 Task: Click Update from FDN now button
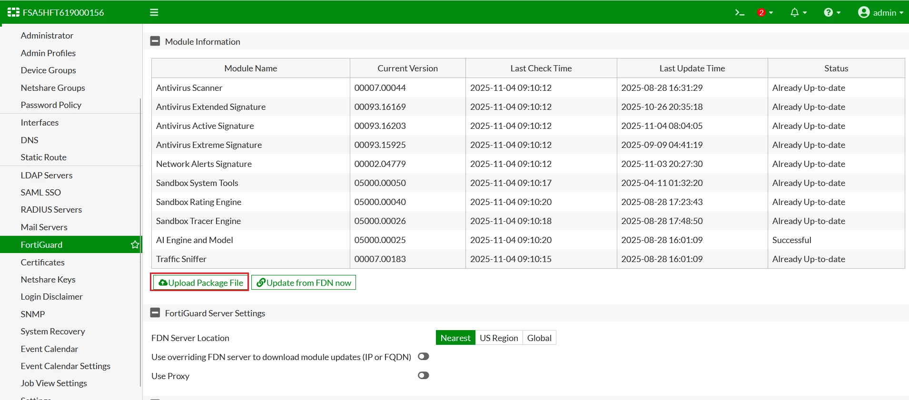(x=304, y=283)
